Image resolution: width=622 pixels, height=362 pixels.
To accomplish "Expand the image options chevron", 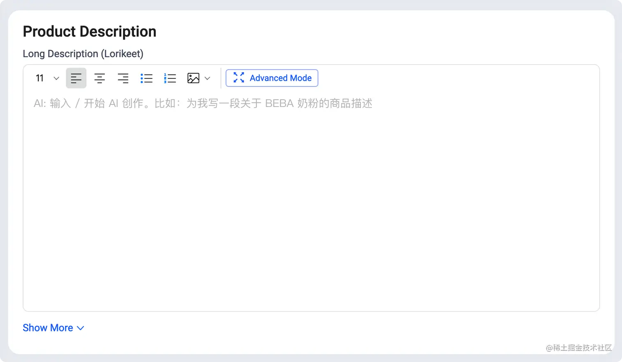I will (207, 78).
